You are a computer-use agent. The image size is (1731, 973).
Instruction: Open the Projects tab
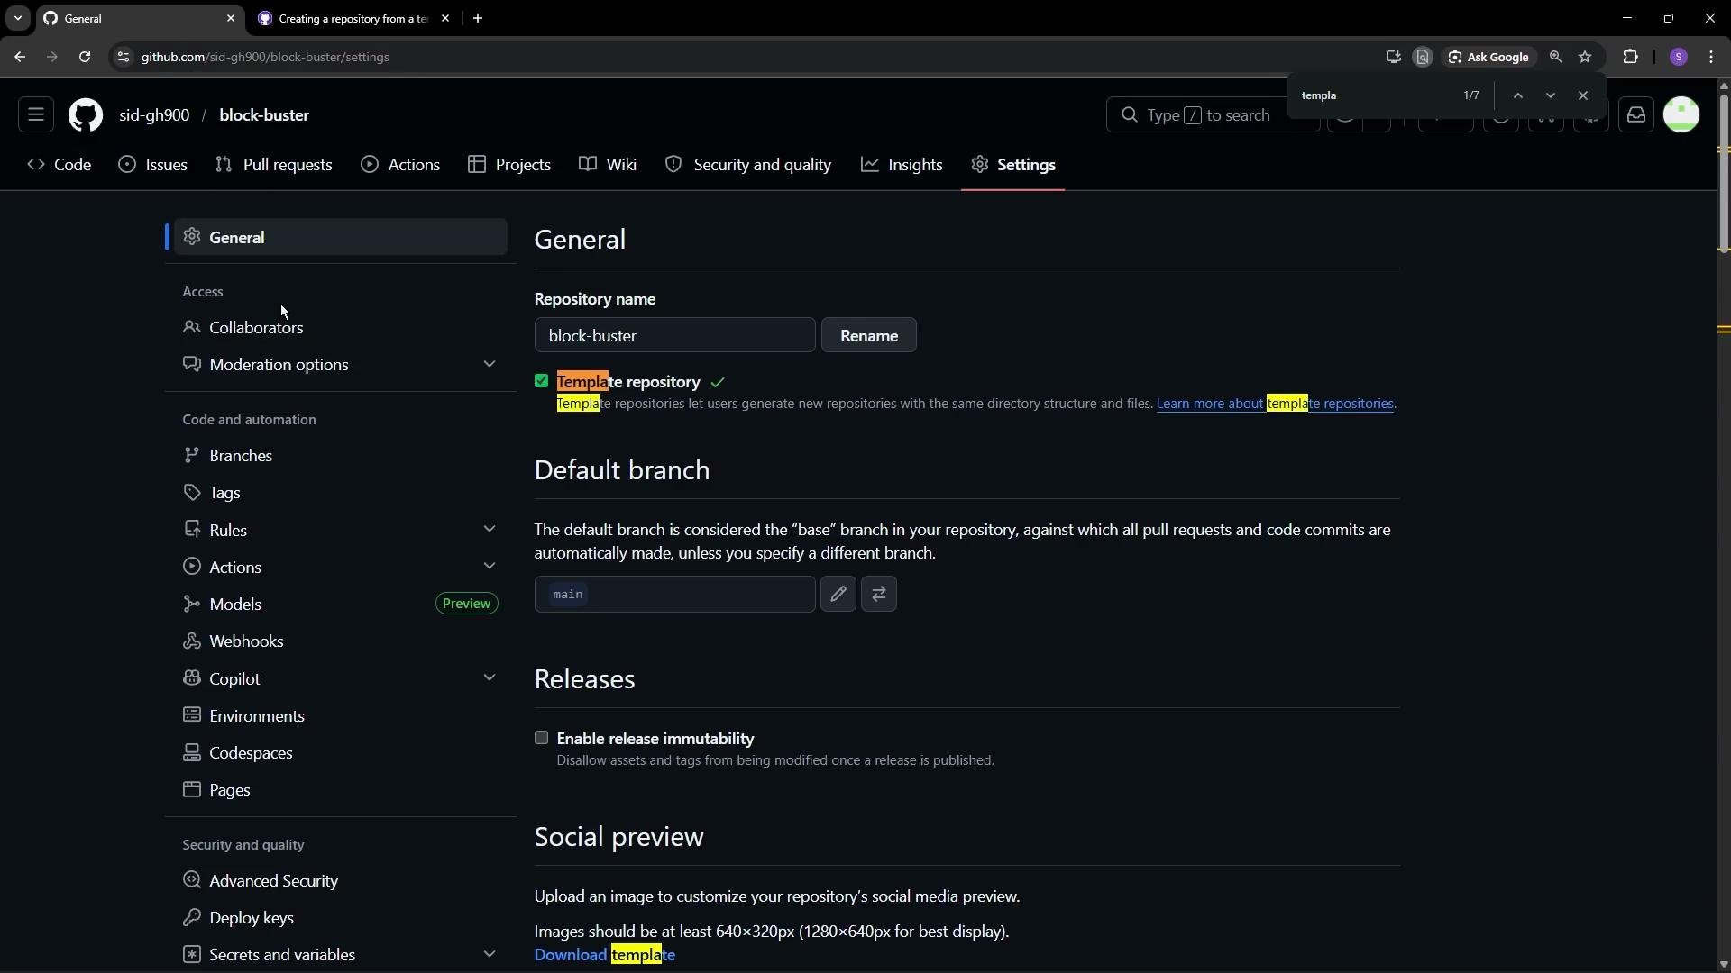[509, 165]
